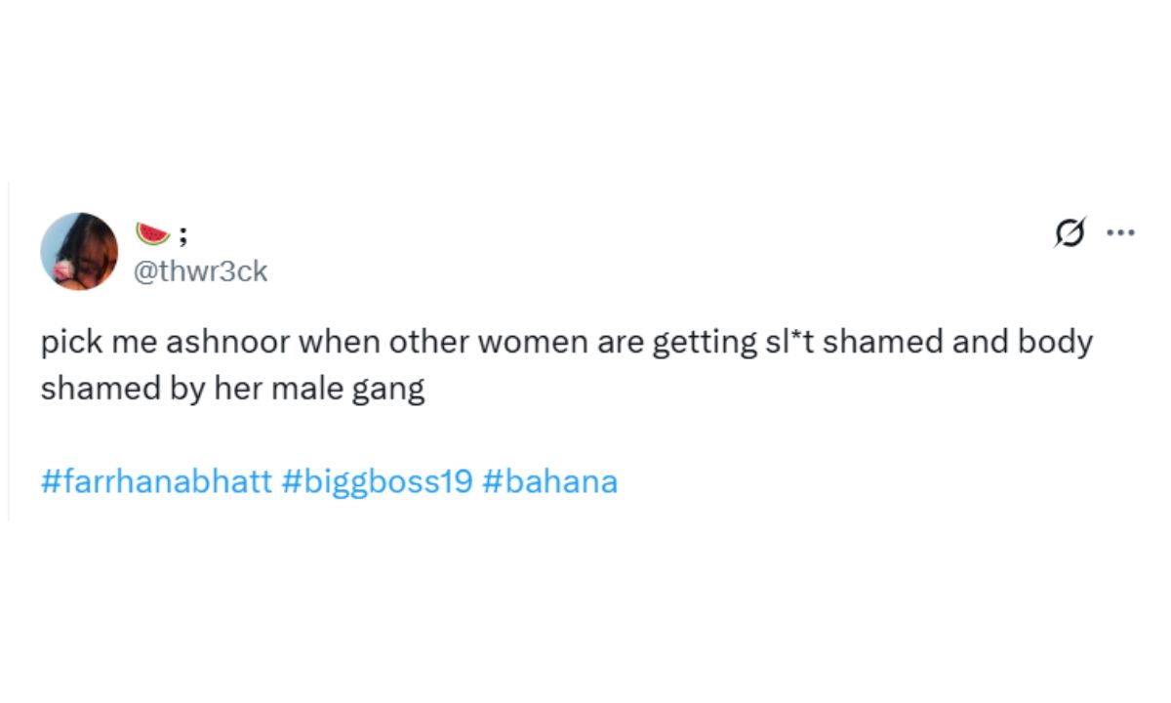Viewport: 1171px width, 703px height.
Task: Open the @thwr3ck profile handle
Action: click(199, 271)
